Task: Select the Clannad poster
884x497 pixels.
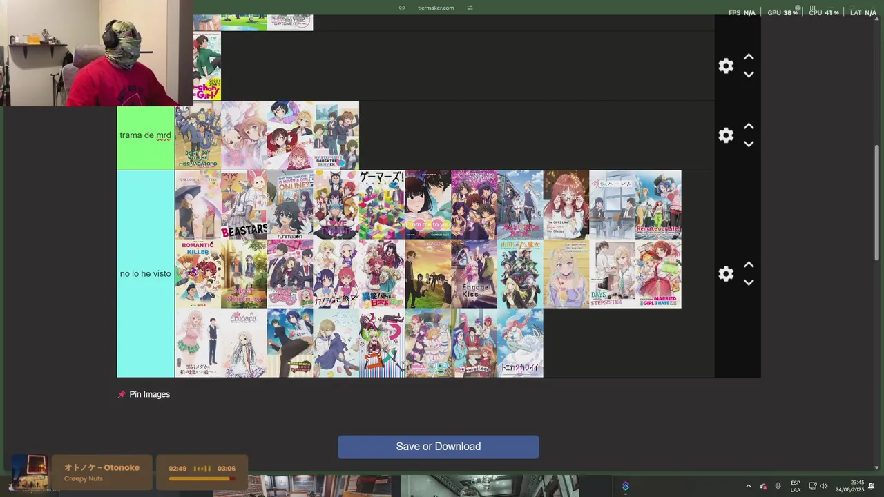Action: click(474, 205)
